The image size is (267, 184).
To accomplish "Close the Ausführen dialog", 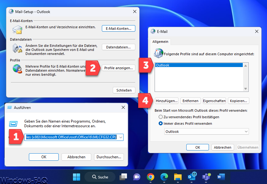I will [x=123, y=107].
